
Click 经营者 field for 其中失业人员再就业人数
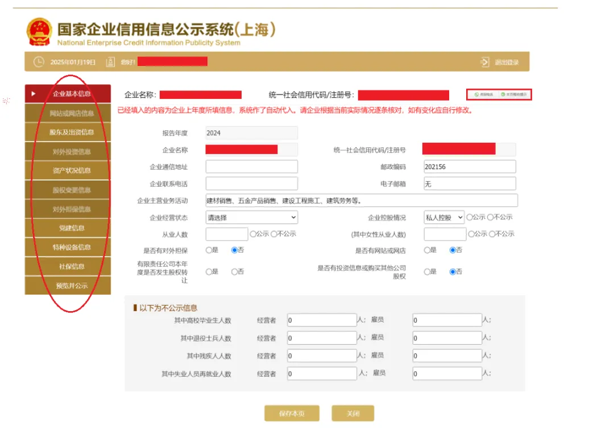point(322,373)
